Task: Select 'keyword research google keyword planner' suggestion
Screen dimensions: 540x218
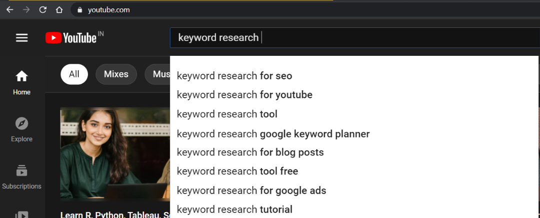Action: coord(273,134)
